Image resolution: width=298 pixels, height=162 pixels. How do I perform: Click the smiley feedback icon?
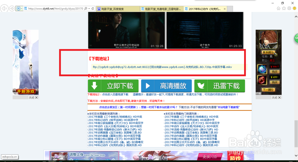tap(295, 8)
